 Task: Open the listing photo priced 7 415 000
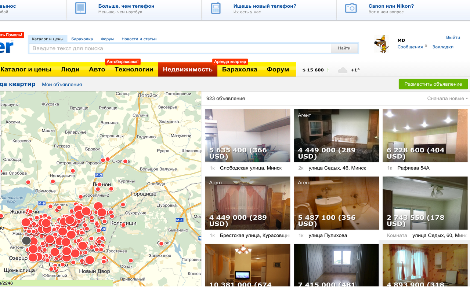tap(336, 265)
